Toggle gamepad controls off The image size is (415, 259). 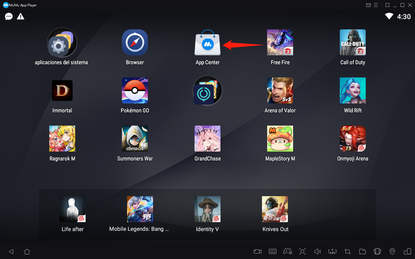(288, 252)
